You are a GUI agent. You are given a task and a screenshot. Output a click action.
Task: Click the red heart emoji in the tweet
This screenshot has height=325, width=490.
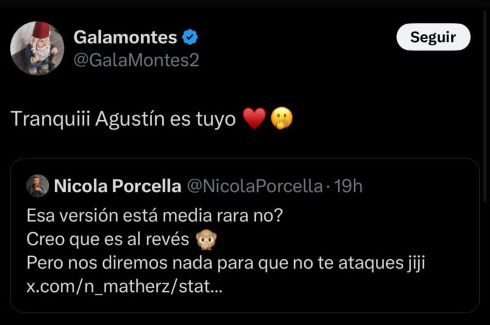tap(255, 119)
